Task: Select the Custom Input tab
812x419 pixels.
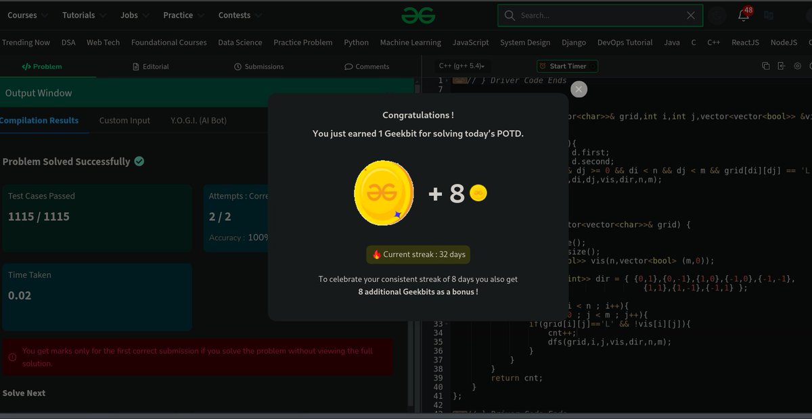Action: click(125, 120)
